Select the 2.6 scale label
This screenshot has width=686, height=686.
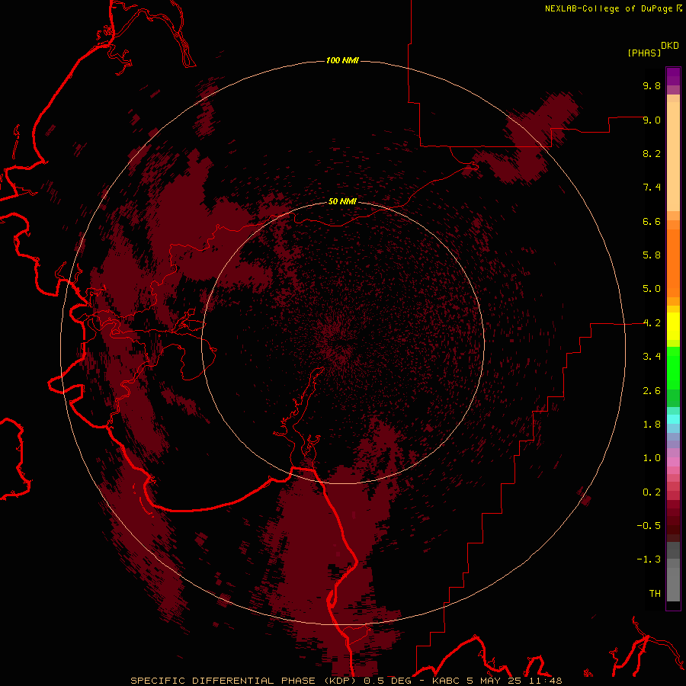(652, 391)
